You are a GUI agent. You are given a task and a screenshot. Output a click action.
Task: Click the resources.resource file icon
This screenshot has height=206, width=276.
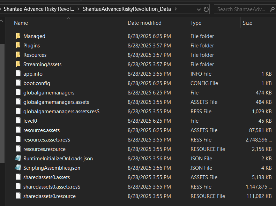pyautogui.click(x=18, y=149)
